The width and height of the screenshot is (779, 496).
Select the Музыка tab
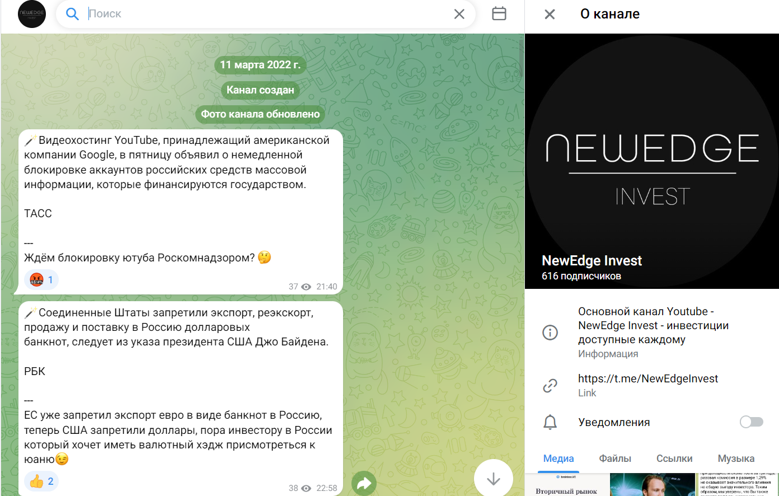click(x=735, y=458)
